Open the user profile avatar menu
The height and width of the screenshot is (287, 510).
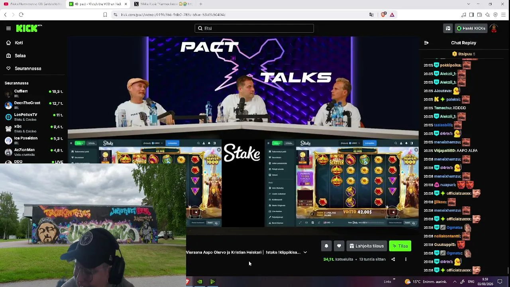[494, 28]
